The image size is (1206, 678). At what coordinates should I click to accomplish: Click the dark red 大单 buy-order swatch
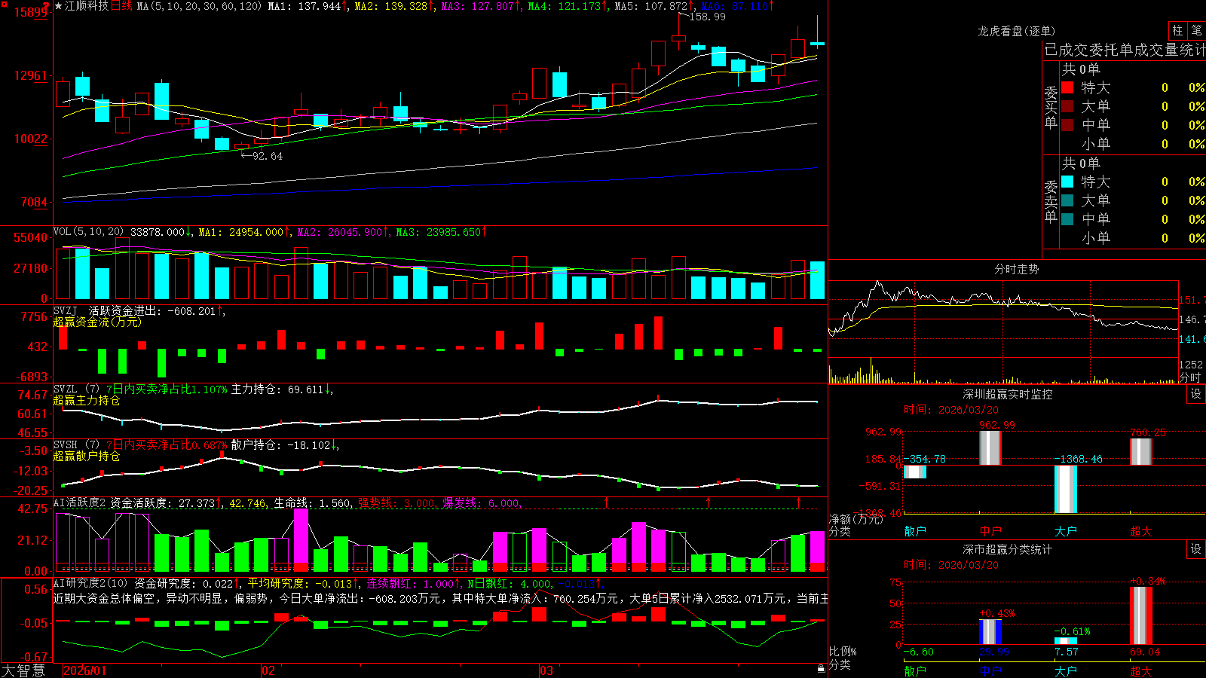tap(1067, 106)
